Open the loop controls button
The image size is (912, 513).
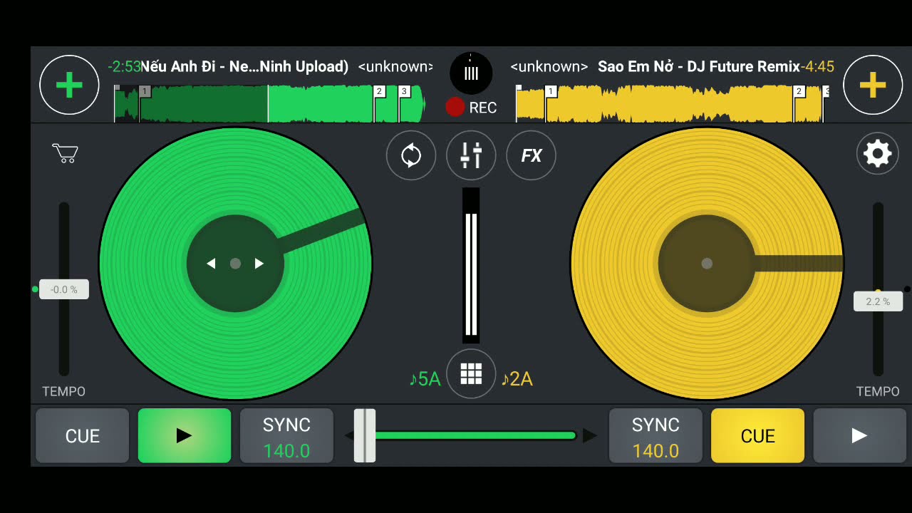tap(411, 155)
